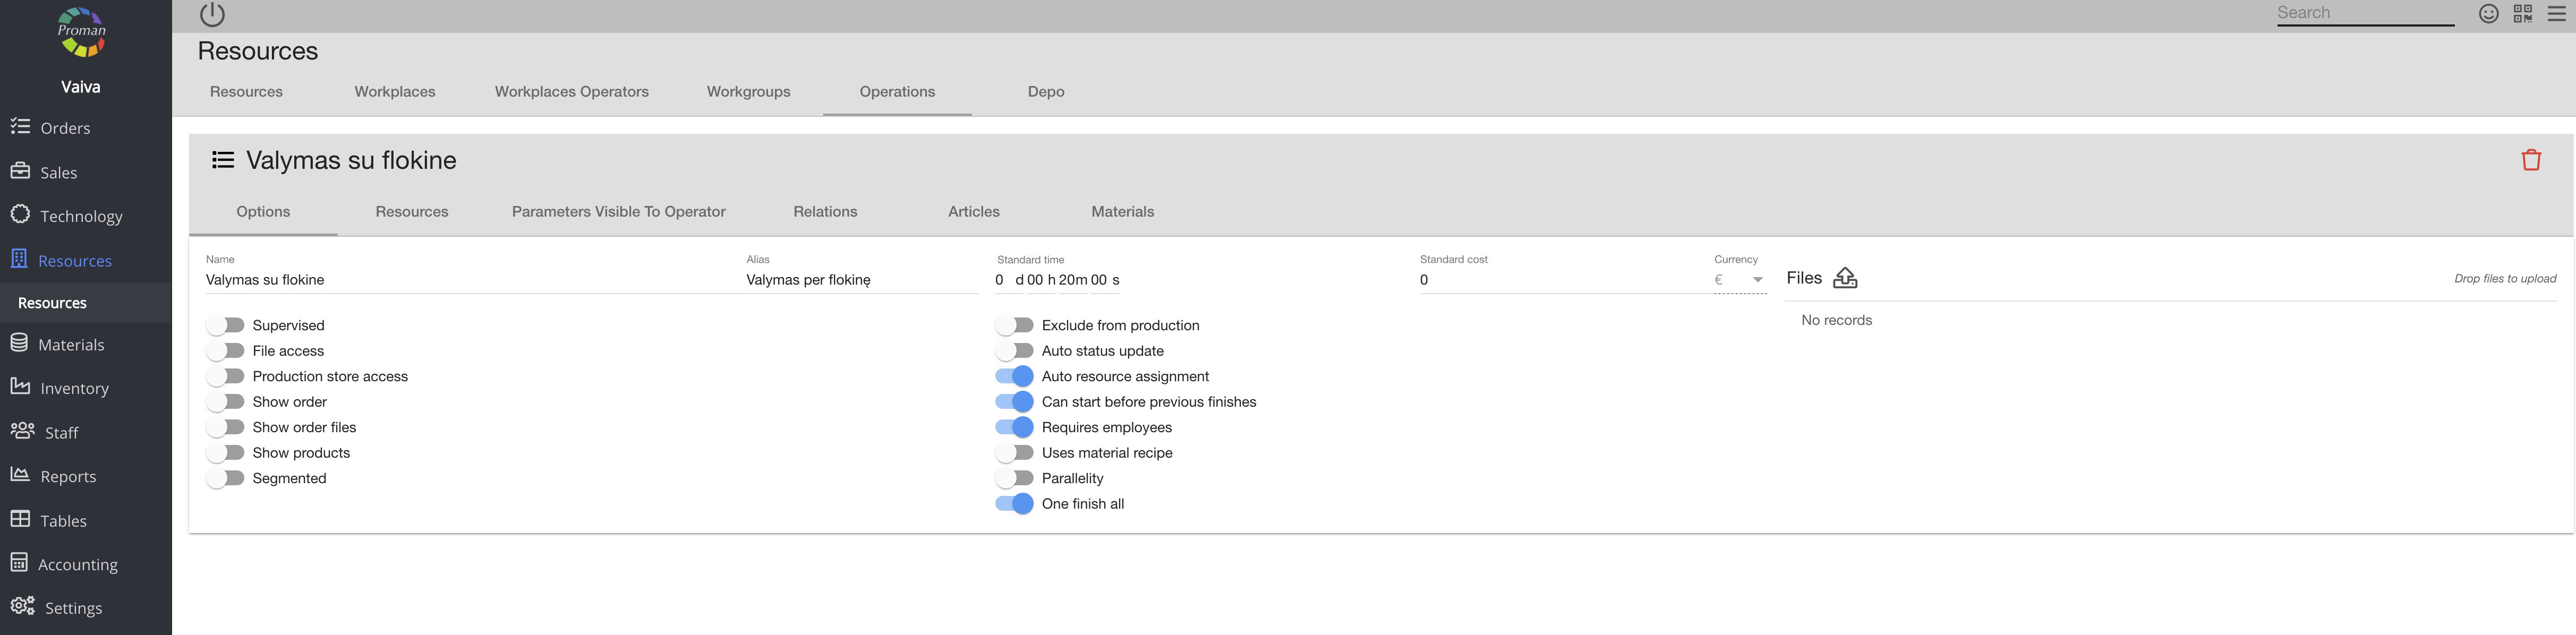This screenshot has height=635, width=2576.
Task: Click the Alias input field
Action: [x=860, y=280]
